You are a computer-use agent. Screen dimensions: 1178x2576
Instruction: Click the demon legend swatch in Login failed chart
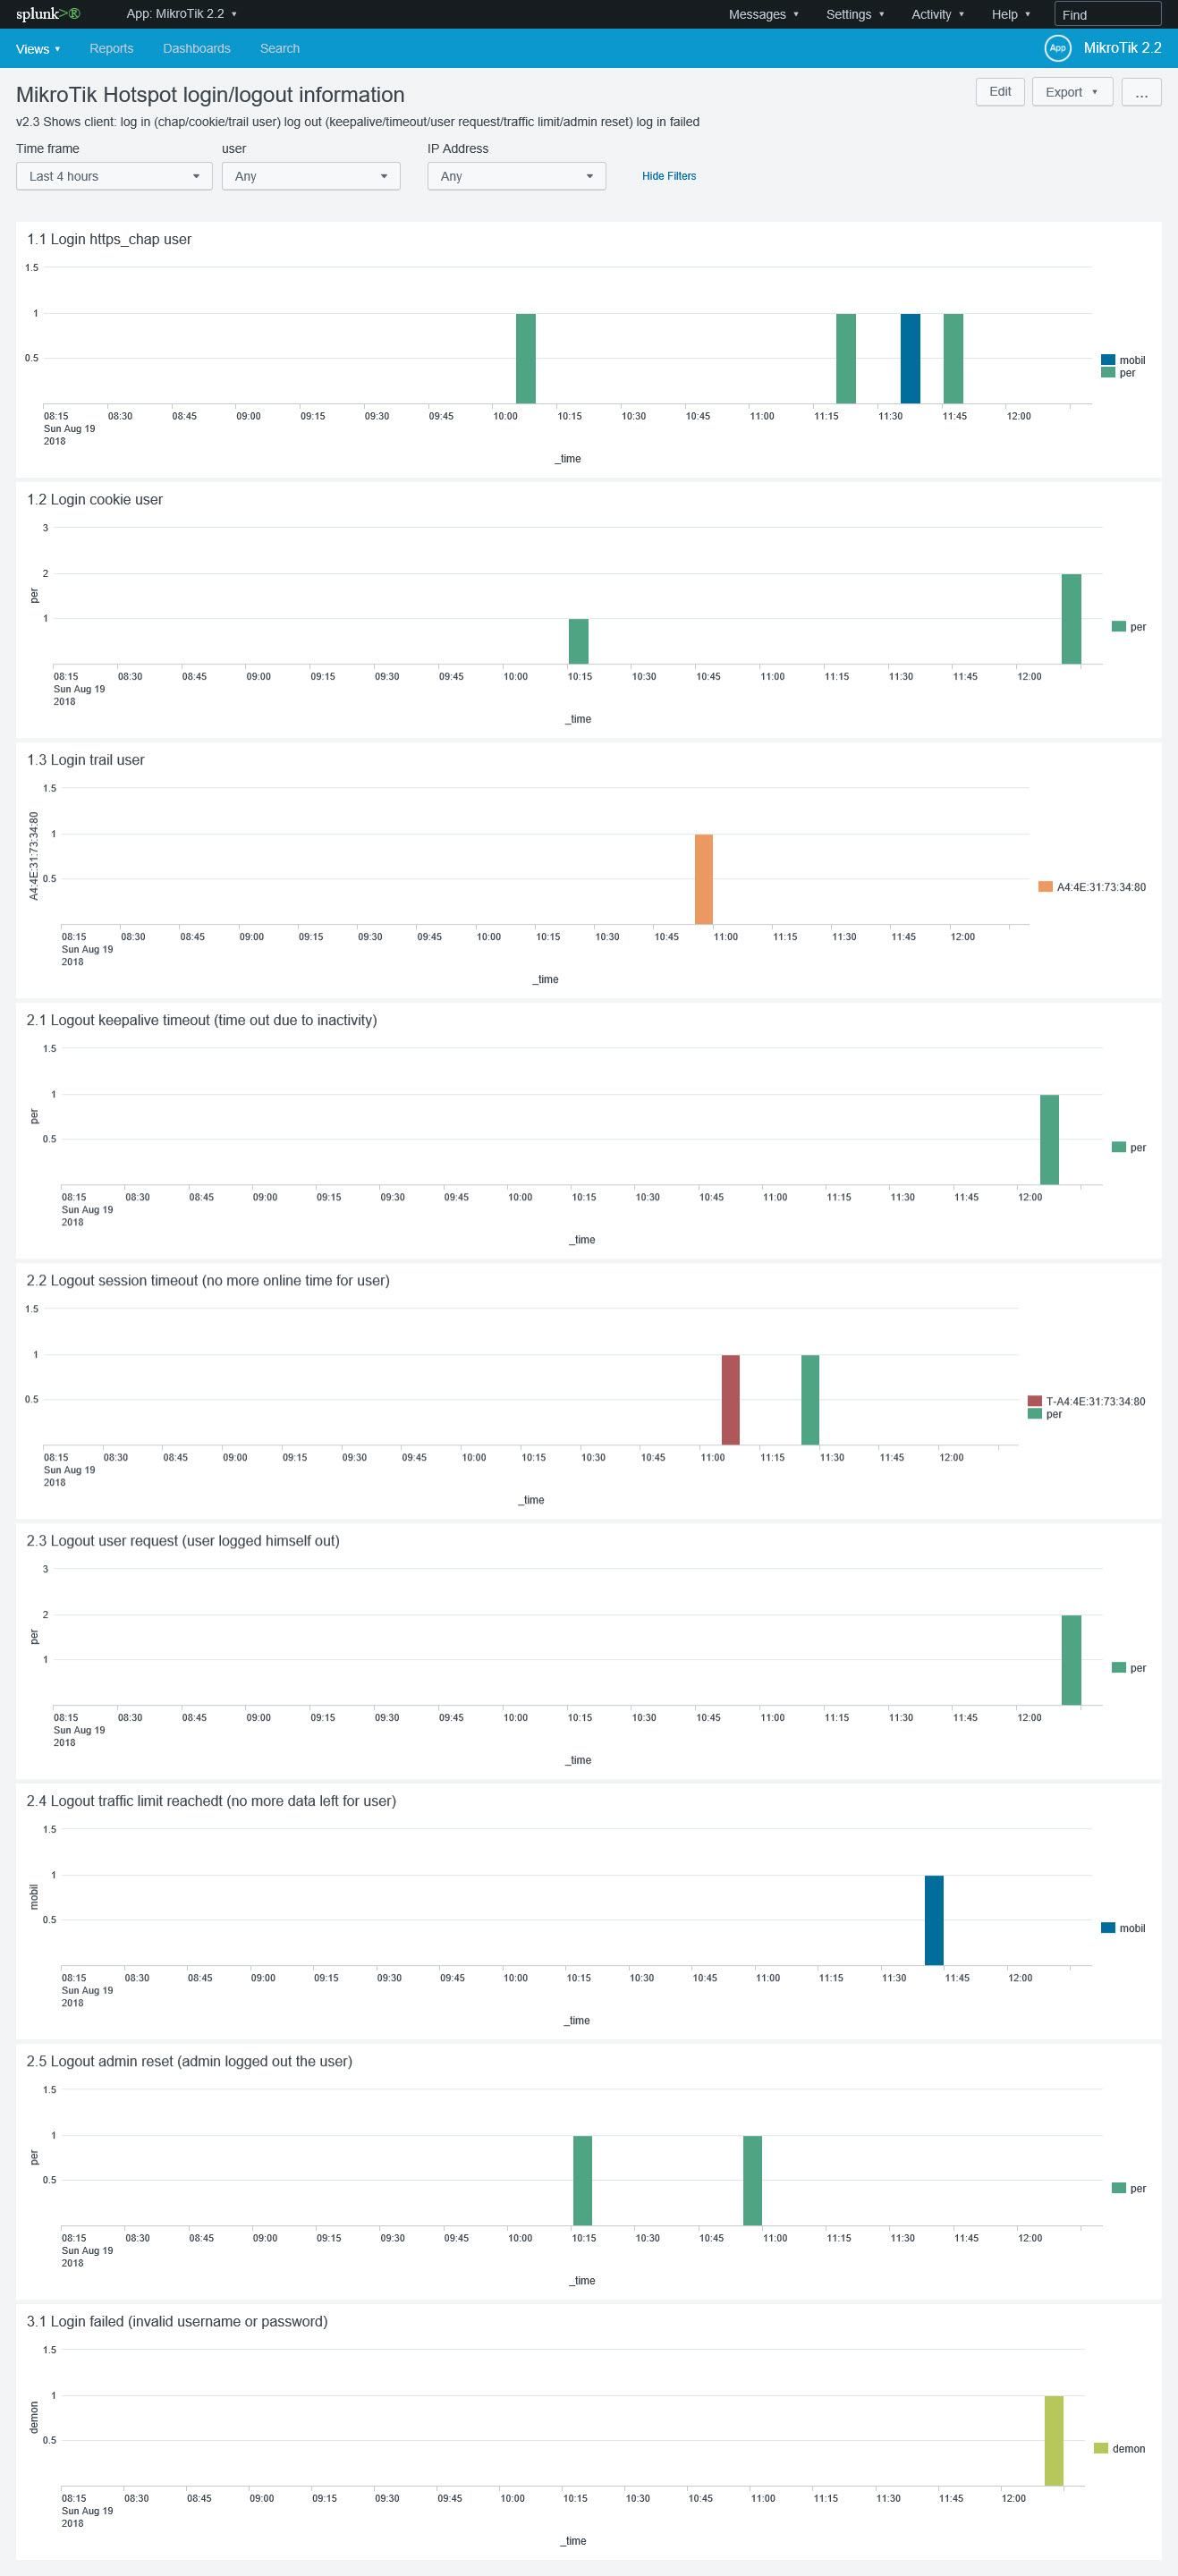coord(1100,2448)
